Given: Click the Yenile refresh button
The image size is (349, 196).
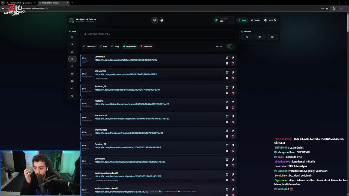Looking at the screenshot, I should [x=255, y=20].
